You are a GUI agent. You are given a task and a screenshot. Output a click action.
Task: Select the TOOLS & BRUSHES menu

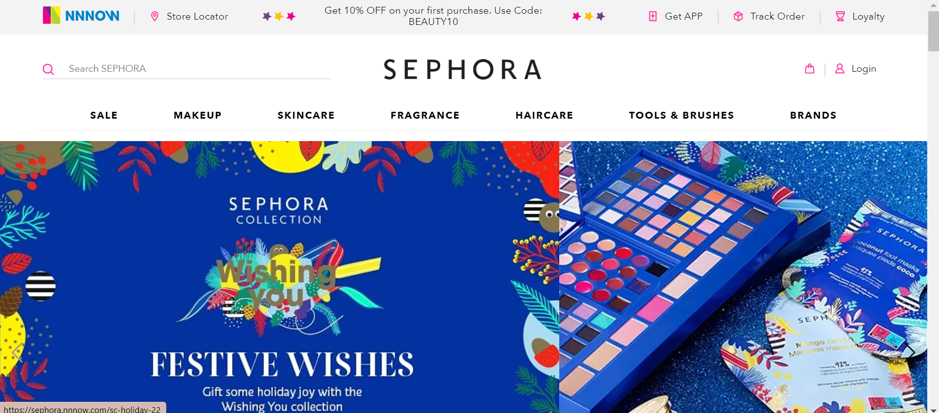[x=681, y=115]
